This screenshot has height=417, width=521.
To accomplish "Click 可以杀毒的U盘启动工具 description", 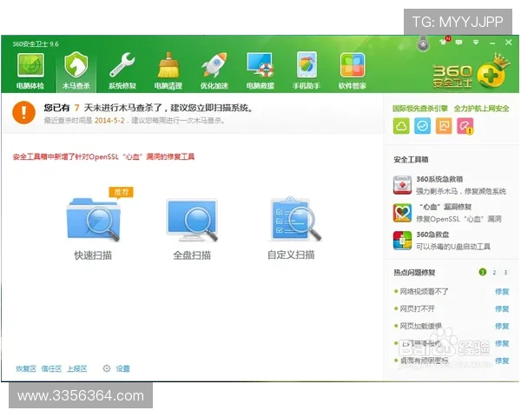I will pos(453,247).
